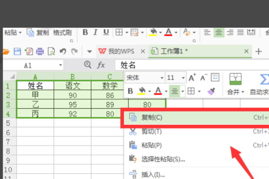Viewport: 269px width, 179px height.
Task: Click the Redo arrow
Action: pyautogui.click(x=74, y=51)
